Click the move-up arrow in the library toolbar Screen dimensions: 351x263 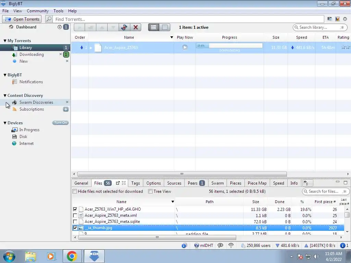(x=102, y=27)
